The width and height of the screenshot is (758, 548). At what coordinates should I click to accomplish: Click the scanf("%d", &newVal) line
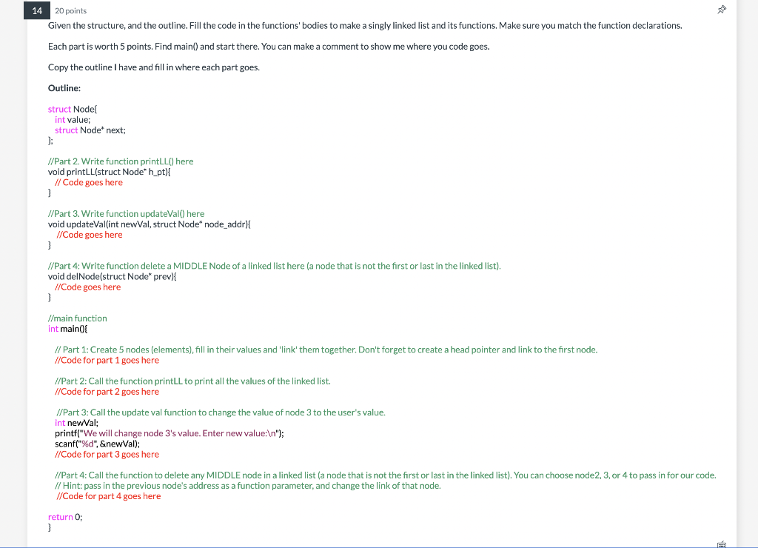97,444
